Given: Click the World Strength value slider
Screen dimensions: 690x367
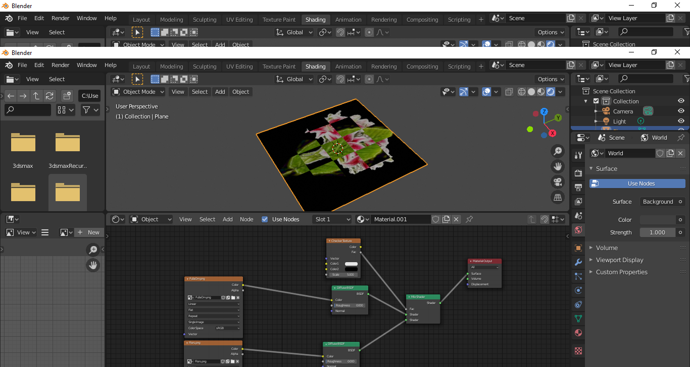Looking at the screenshot, I should tap(658, 232).
